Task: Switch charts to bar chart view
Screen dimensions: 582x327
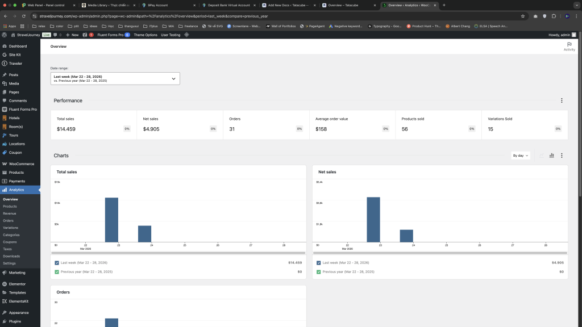Action: 551,156
